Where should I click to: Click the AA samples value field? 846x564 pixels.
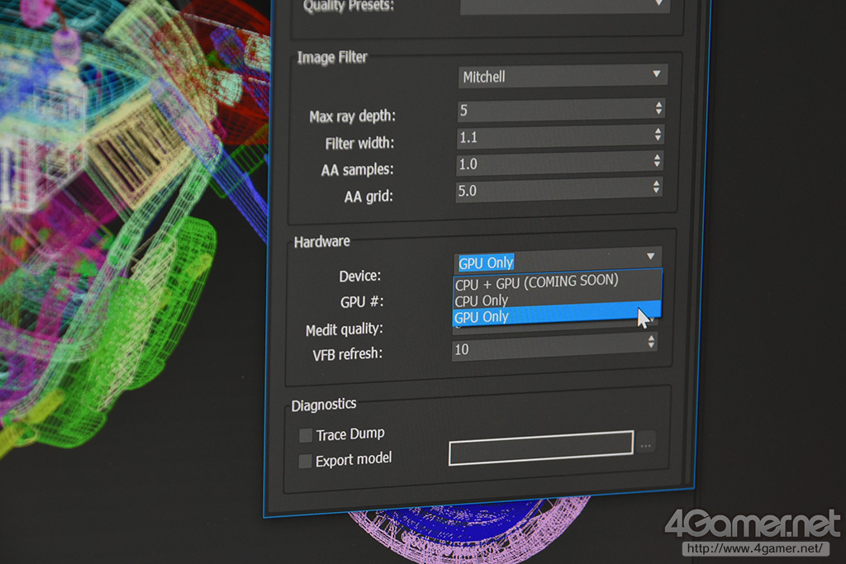(x=559, y=163)
